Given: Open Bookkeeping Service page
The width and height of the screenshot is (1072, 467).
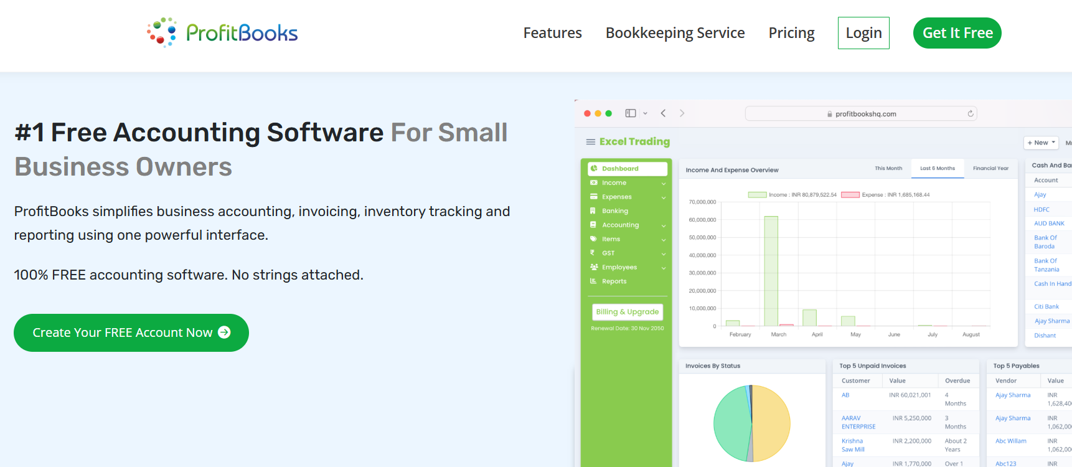Looking at the screenshot, I should pos(675,33).
